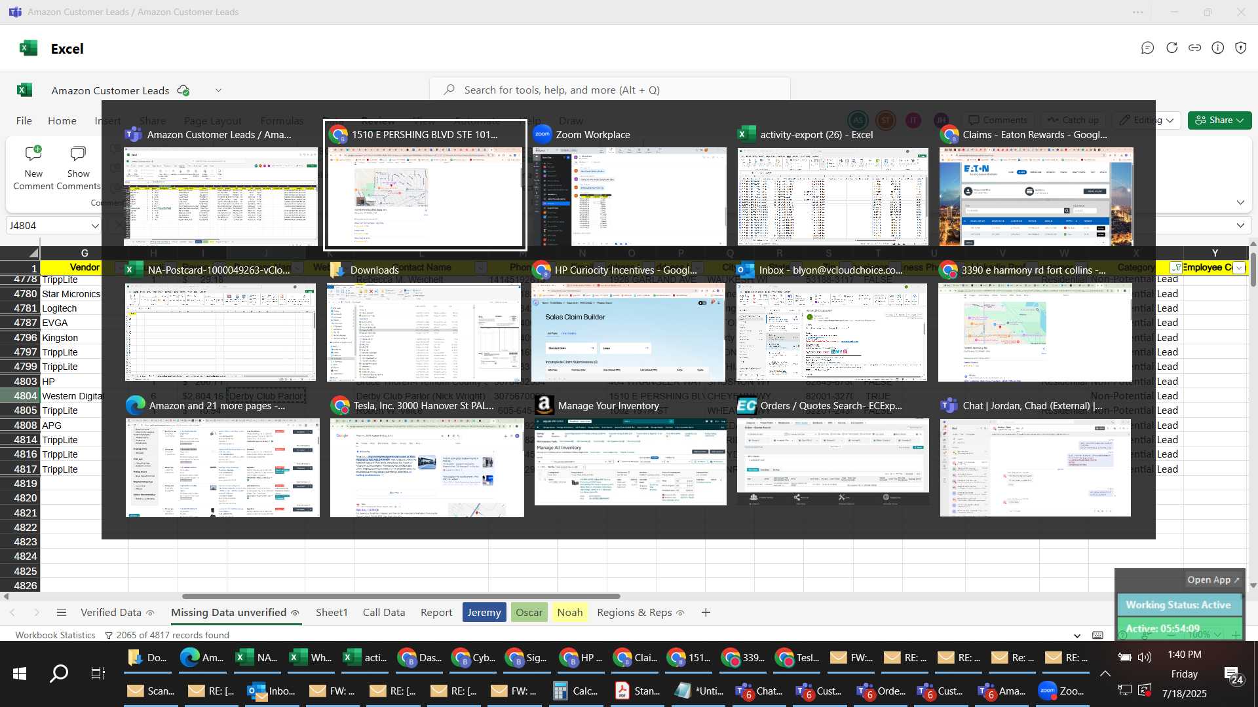
Task: Click Catch up button
Action: [1073, 120]
